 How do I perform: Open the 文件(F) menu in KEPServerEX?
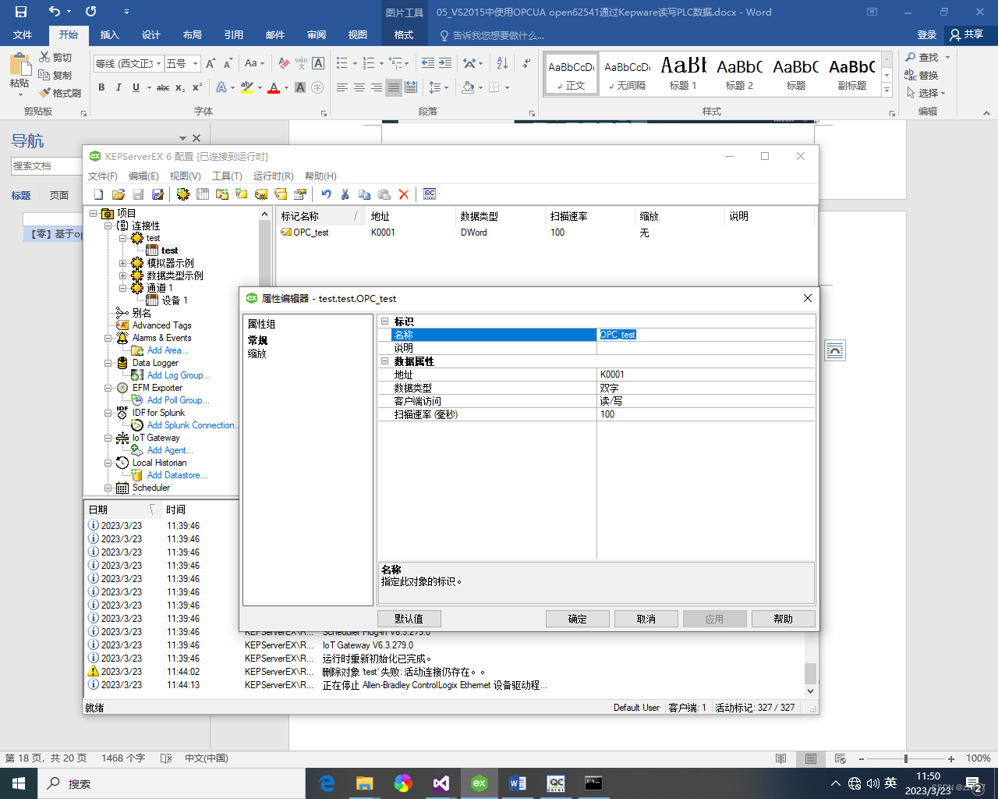click(103, 176)
